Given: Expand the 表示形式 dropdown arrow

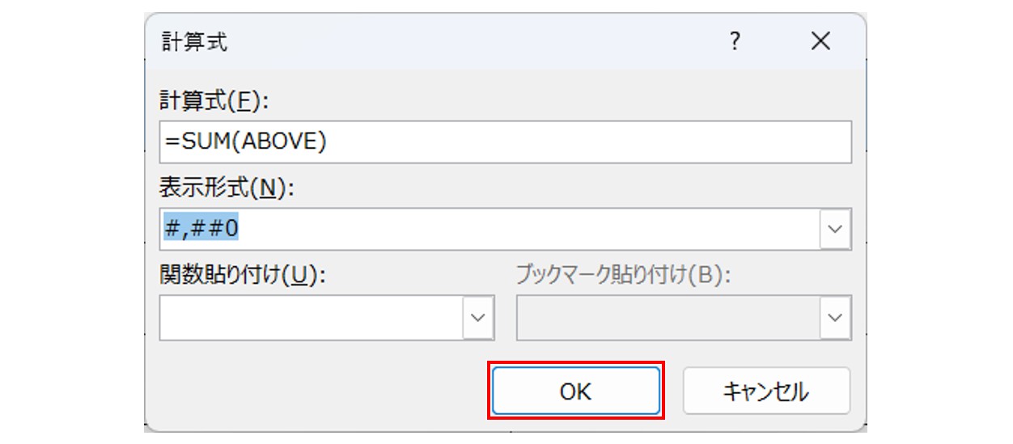Looking at the screenshot, I should click(836, 230).
